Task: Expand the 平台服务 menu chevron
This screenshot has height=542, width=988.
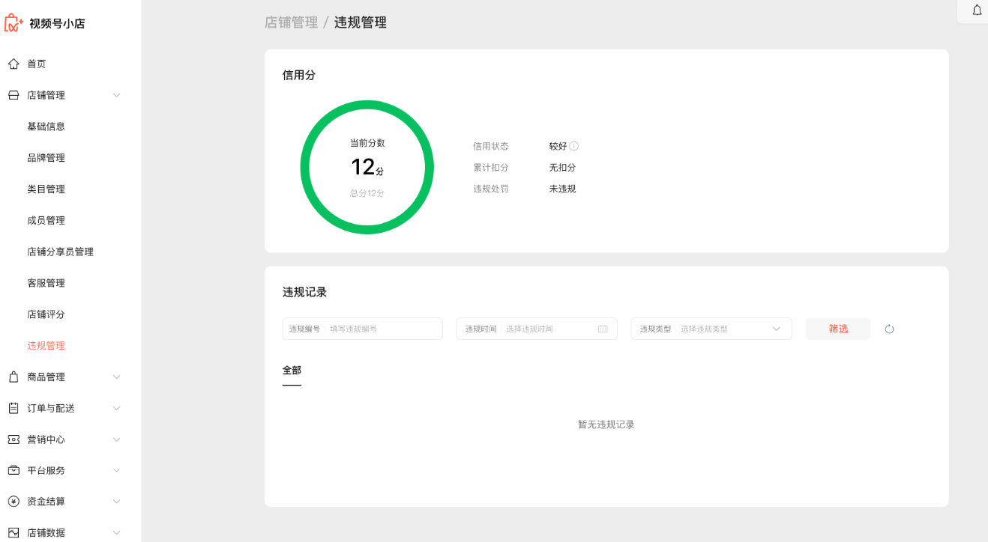Action: pyautogui.click(x=116, y=471)
